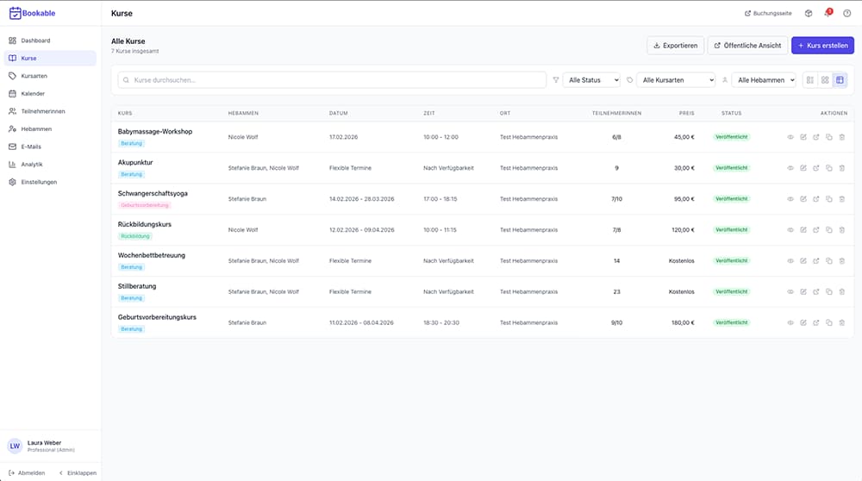The width and height of the screenshot is (862, 481).
Task: Open Einstellungen in the sidebar
Action: pos(49,182)
